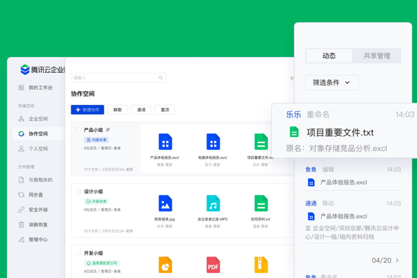The image size is (417, 278).
Task: Open the 财务报表.jpg image file
Action: (165, 204)
